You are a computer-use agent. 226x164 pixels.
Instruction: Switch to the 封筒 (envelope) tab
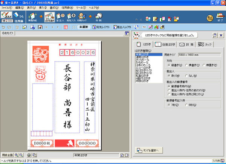tap(186, 44)
